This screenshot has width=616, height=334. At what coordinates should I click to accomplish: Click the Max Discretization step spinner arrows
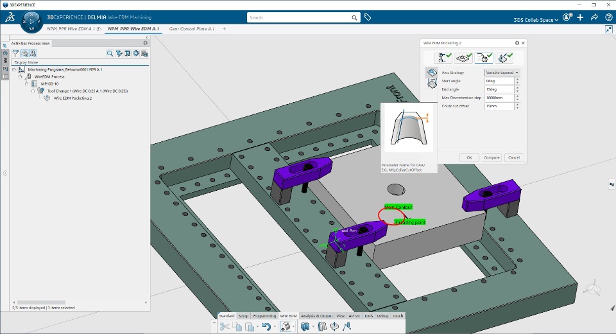click(x=517, y=98)
